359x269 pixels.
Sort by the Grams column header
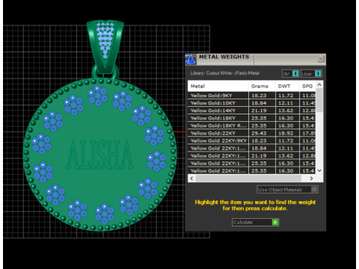click(262, 86)
